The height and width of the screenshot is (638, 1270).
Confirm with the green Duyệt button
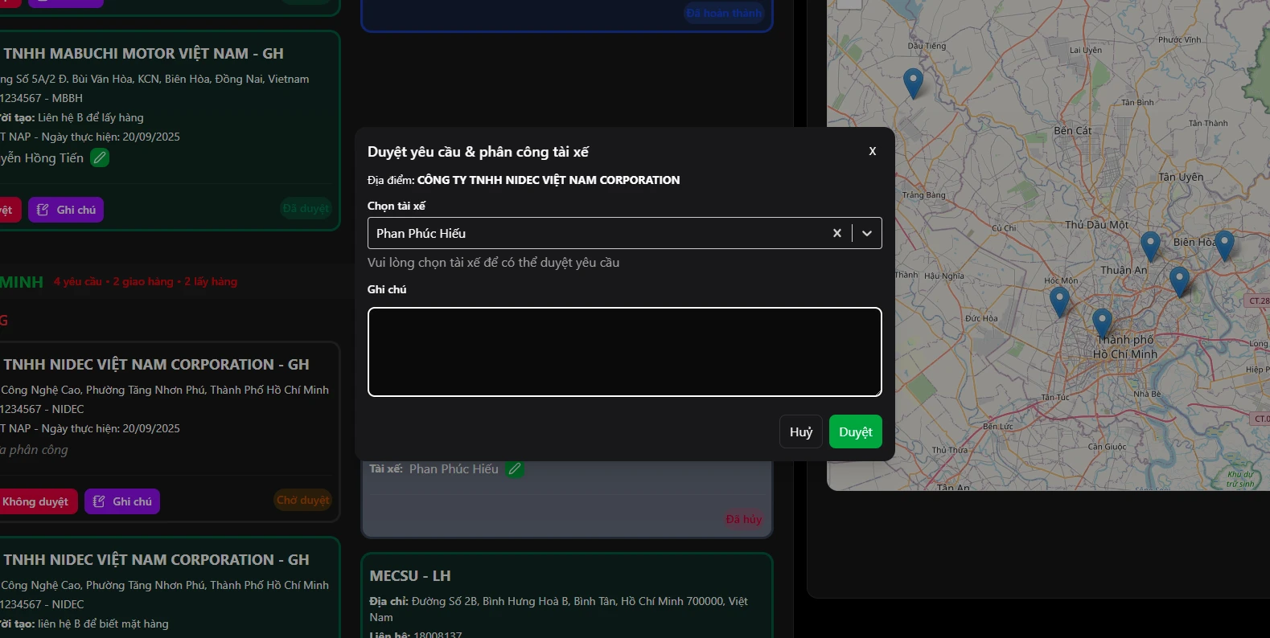(x=855, y=431)
